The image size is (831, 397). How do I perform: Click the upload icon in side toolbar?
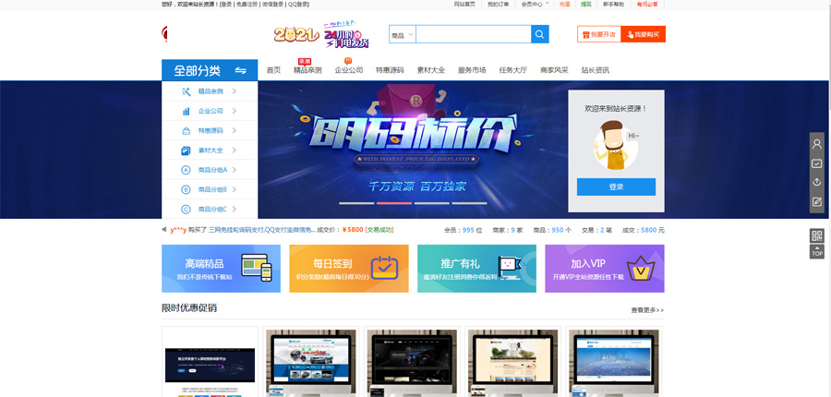[x=816, y=182]
